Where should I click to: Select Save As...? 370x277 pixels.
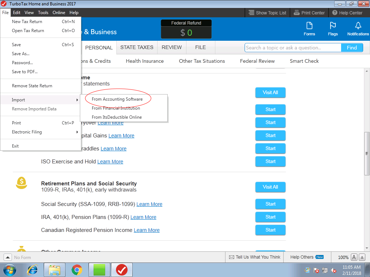(40, 54)
